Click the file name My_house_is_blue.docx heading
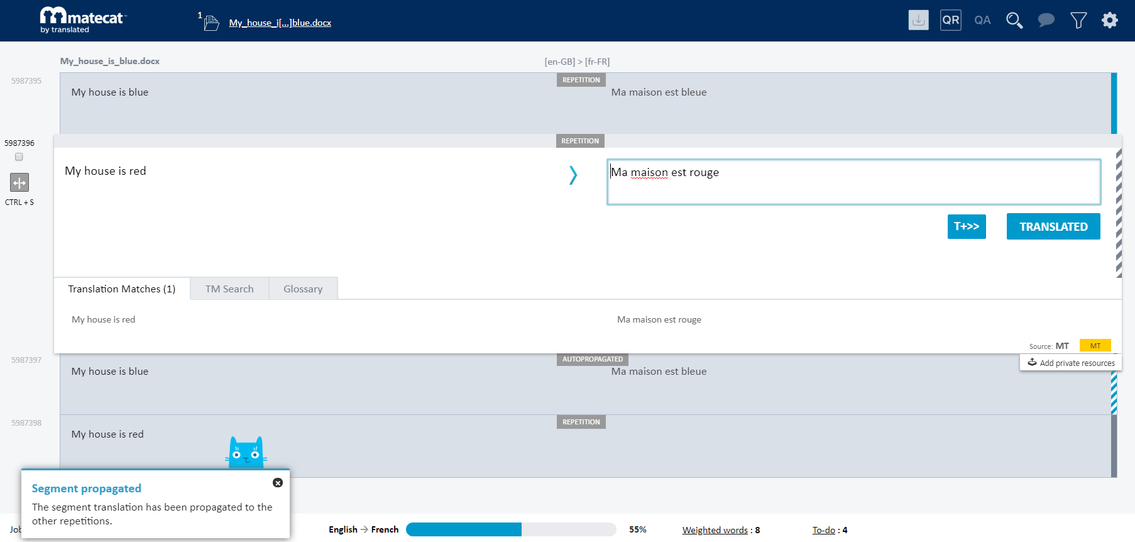Image resolution: width=1135 pixels, height=542 pixels. tap(110, 61)
